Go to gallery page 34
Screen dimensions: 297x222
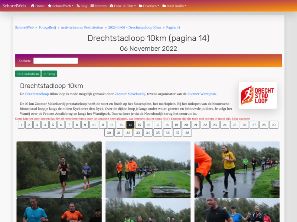(x=148, y=133)
